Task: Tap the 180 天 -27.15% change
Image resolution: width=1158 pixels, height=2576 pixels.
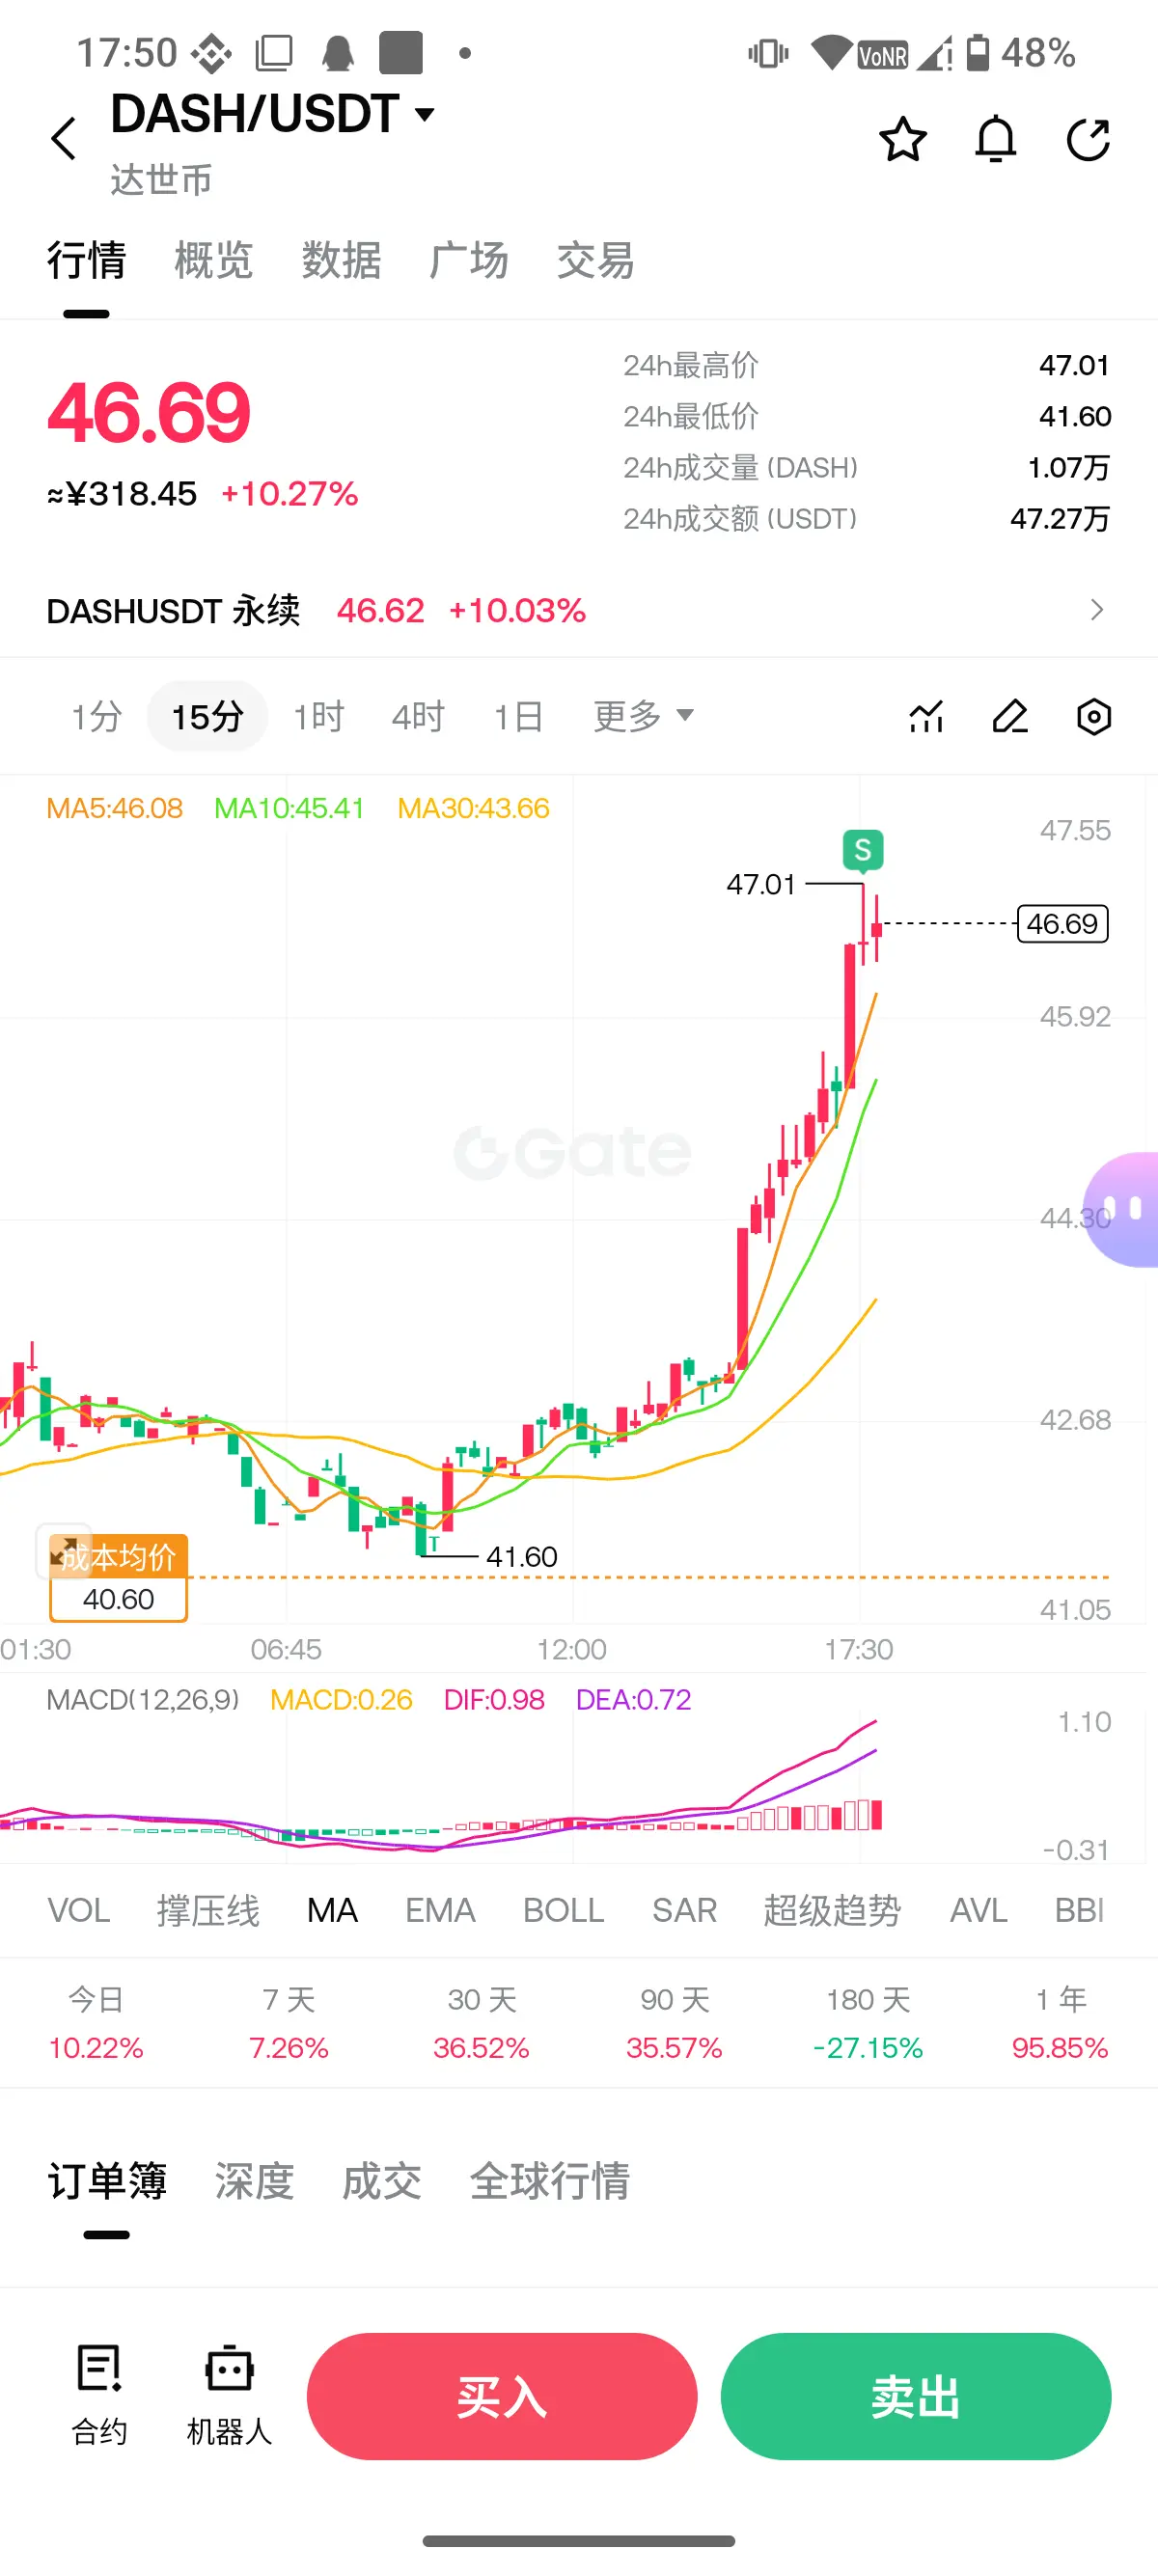Action: [867, 2024]
